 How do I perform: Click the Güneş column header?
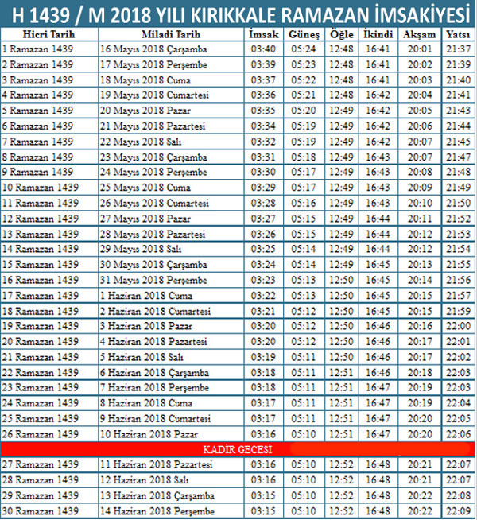[x=304, y=36]
